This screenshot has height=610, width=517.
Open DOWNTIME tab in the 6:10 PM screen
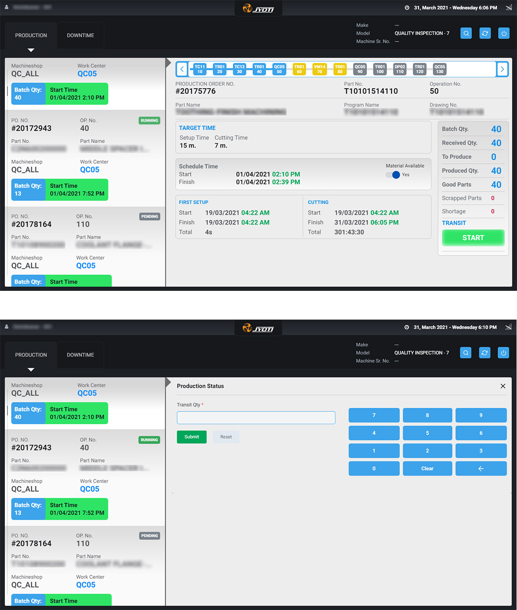80,355
